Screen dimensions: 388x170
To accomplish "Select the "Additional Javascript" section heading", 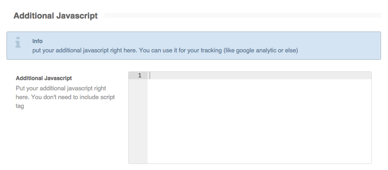I will pos(55,16).
